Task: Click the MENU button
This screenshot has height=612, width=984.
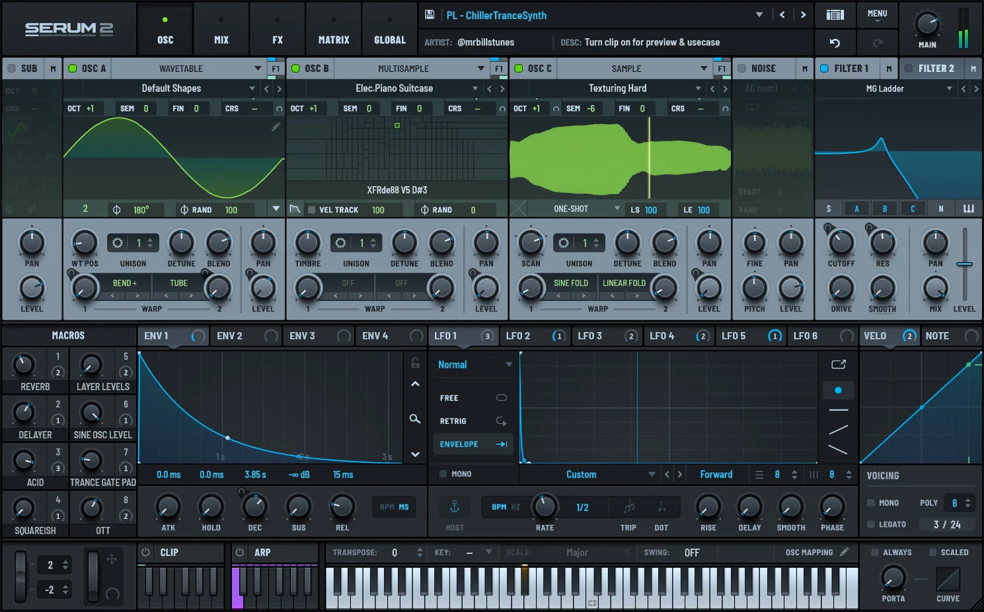Action: (877, 15)
